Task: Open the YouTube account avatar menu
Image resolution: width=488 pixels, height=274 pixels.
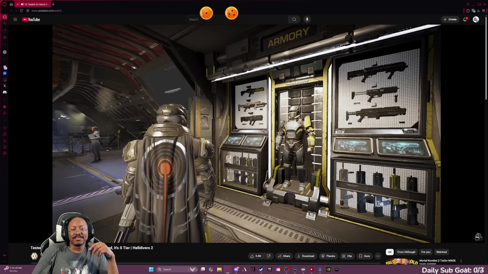Action: [x=476, y=19]
